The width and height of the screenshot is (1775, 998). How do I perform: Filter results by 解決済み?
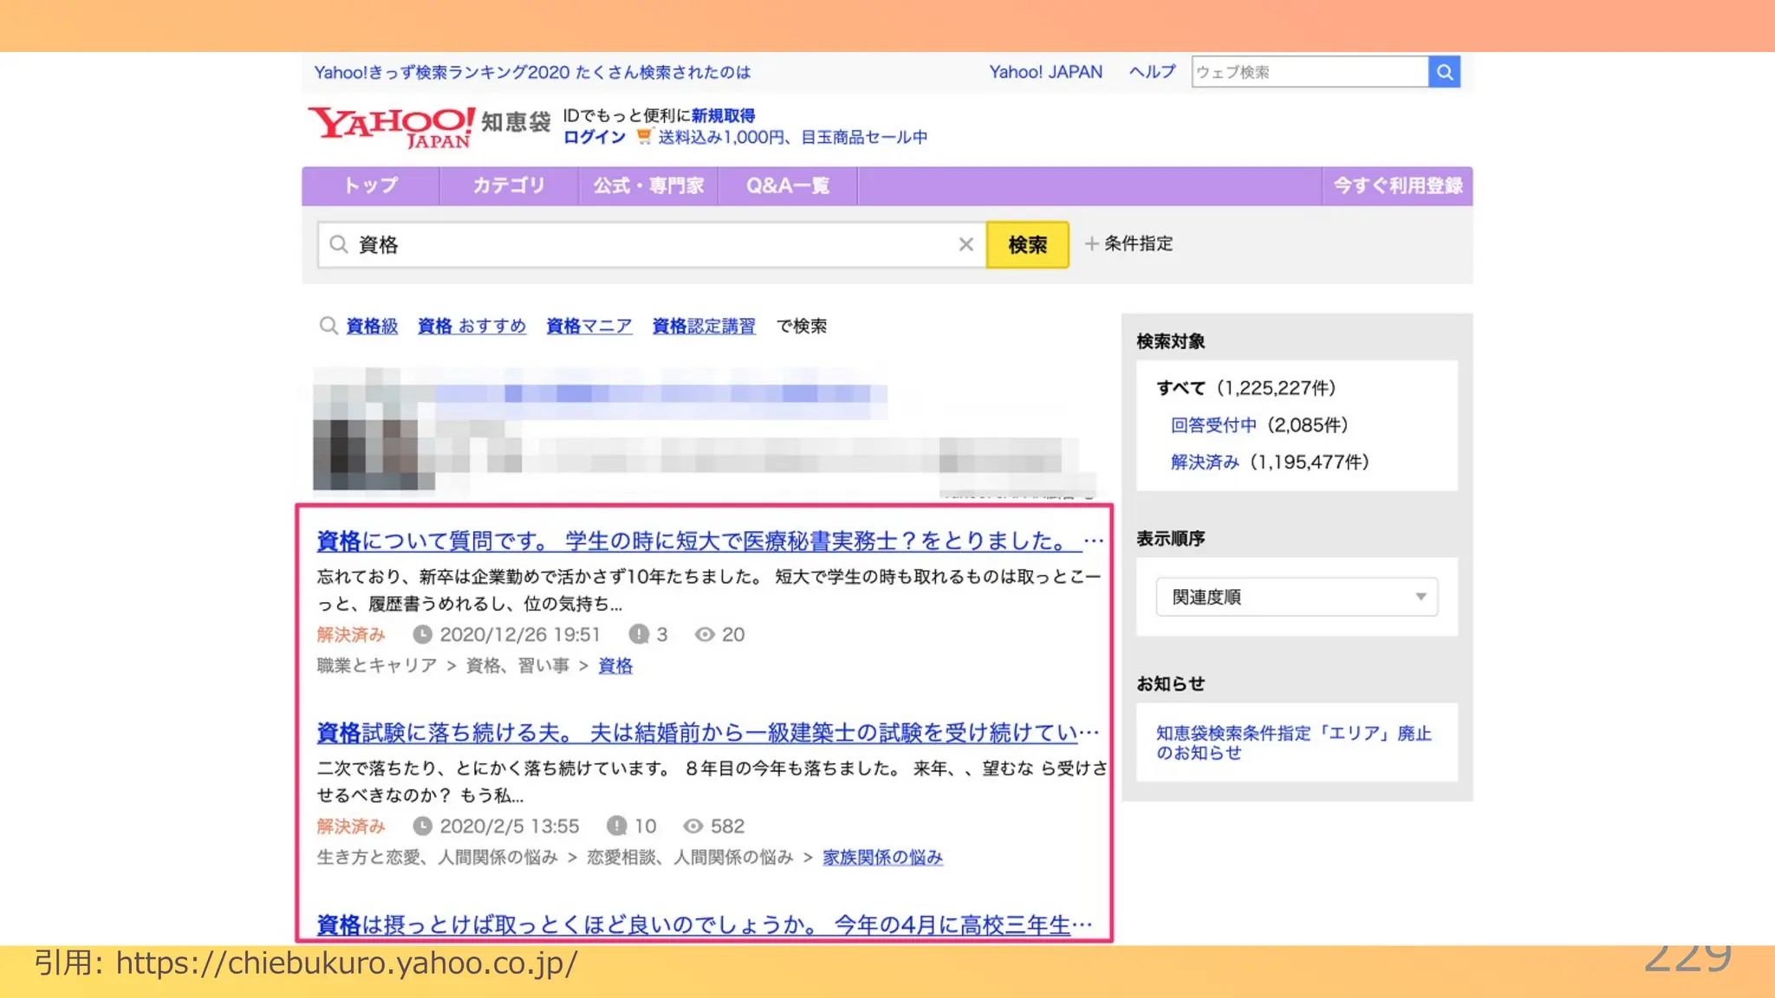(x=1205, y=462)
